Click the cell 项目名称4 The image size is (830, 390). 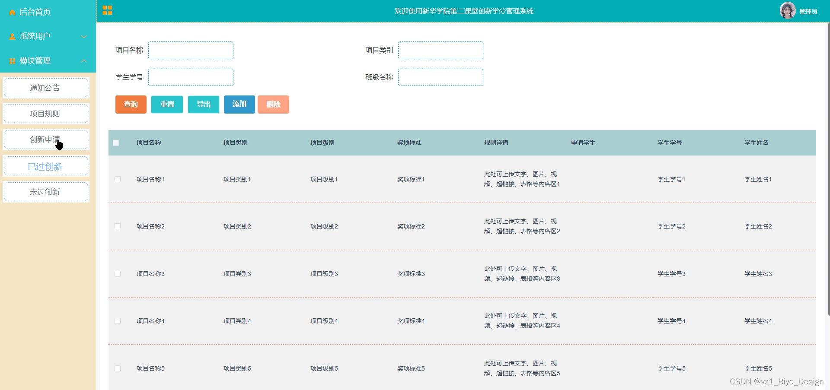click(x=150, y=321)
